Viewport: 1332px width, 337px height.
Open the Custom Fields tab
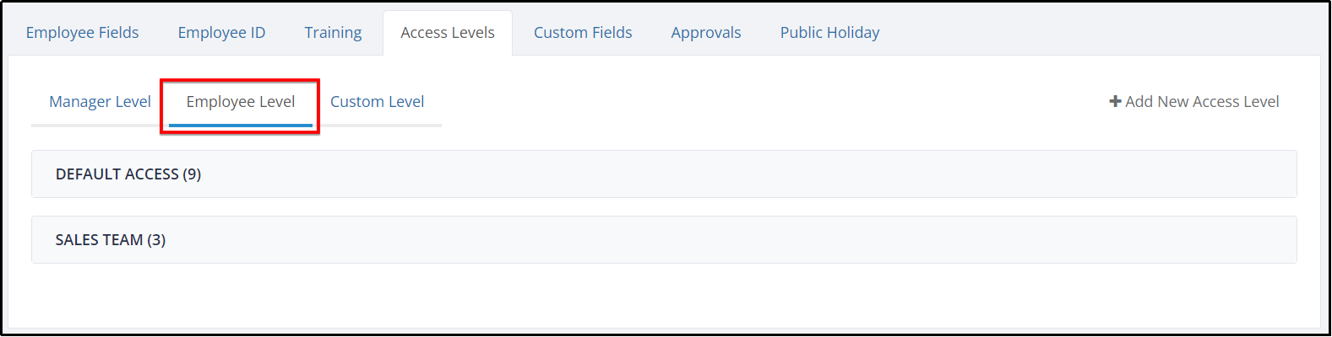pos(583,33)
